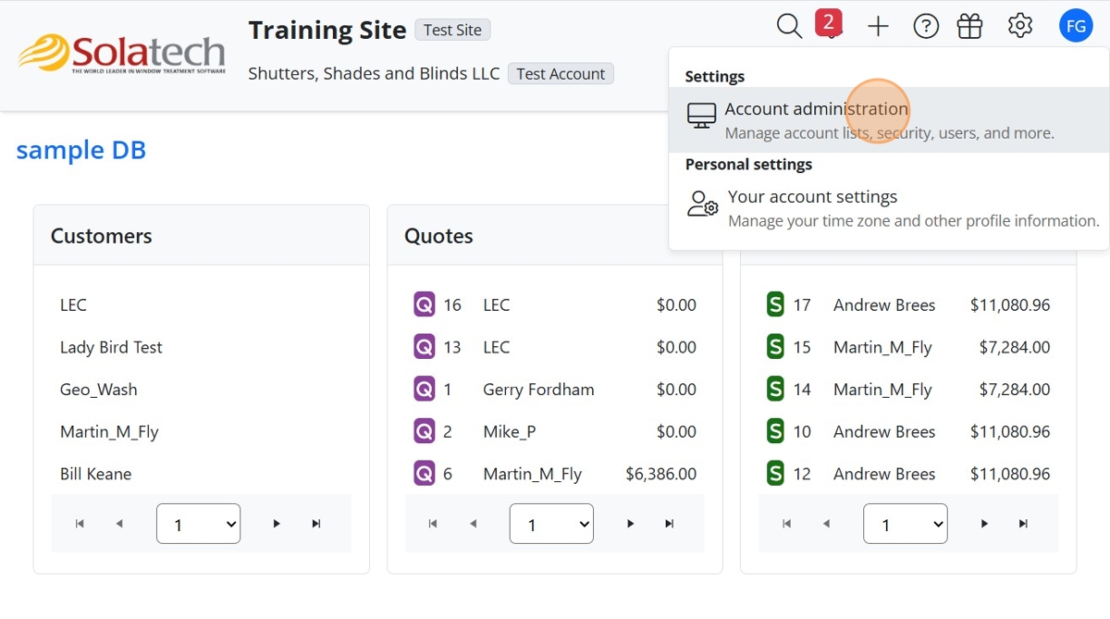This screenshot has width=1110, height=619.
Task: Expand the Quotes page number dropdown
Action: click(551, 525)
